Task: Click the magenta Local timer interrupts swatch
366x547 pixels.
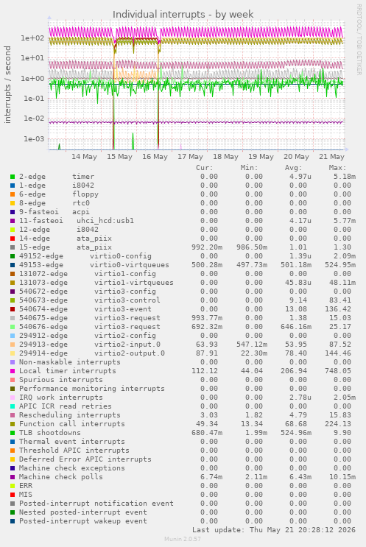Action: [13, 371]
